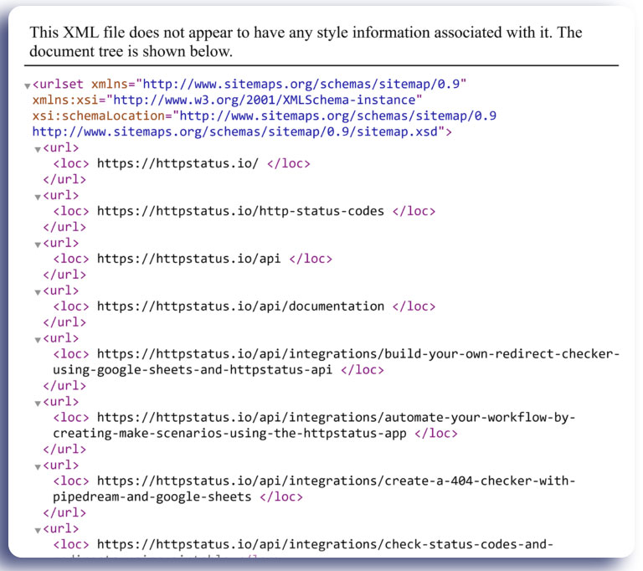The height and width of the screenshot is (571, 643).
Task: Collapse the url node containing api/documentation
Action: coord(38,292)
